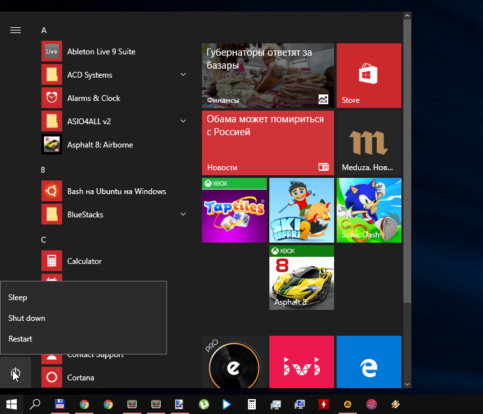Screen dimensions: 483x414
Task: Click the Start menu vertical scrollbar
Action: pos(407,162)
